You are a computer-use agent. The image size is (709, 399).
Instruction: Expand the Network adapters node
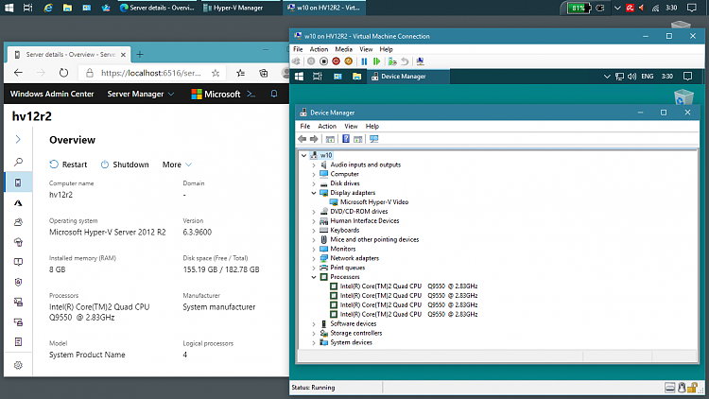click(x=314, y=258)
